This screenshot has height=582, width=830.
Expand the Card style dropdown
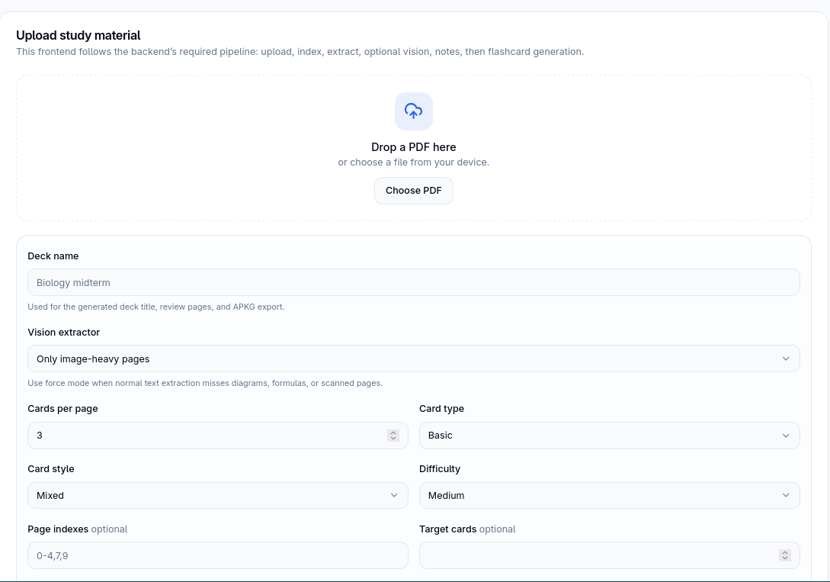217,495
